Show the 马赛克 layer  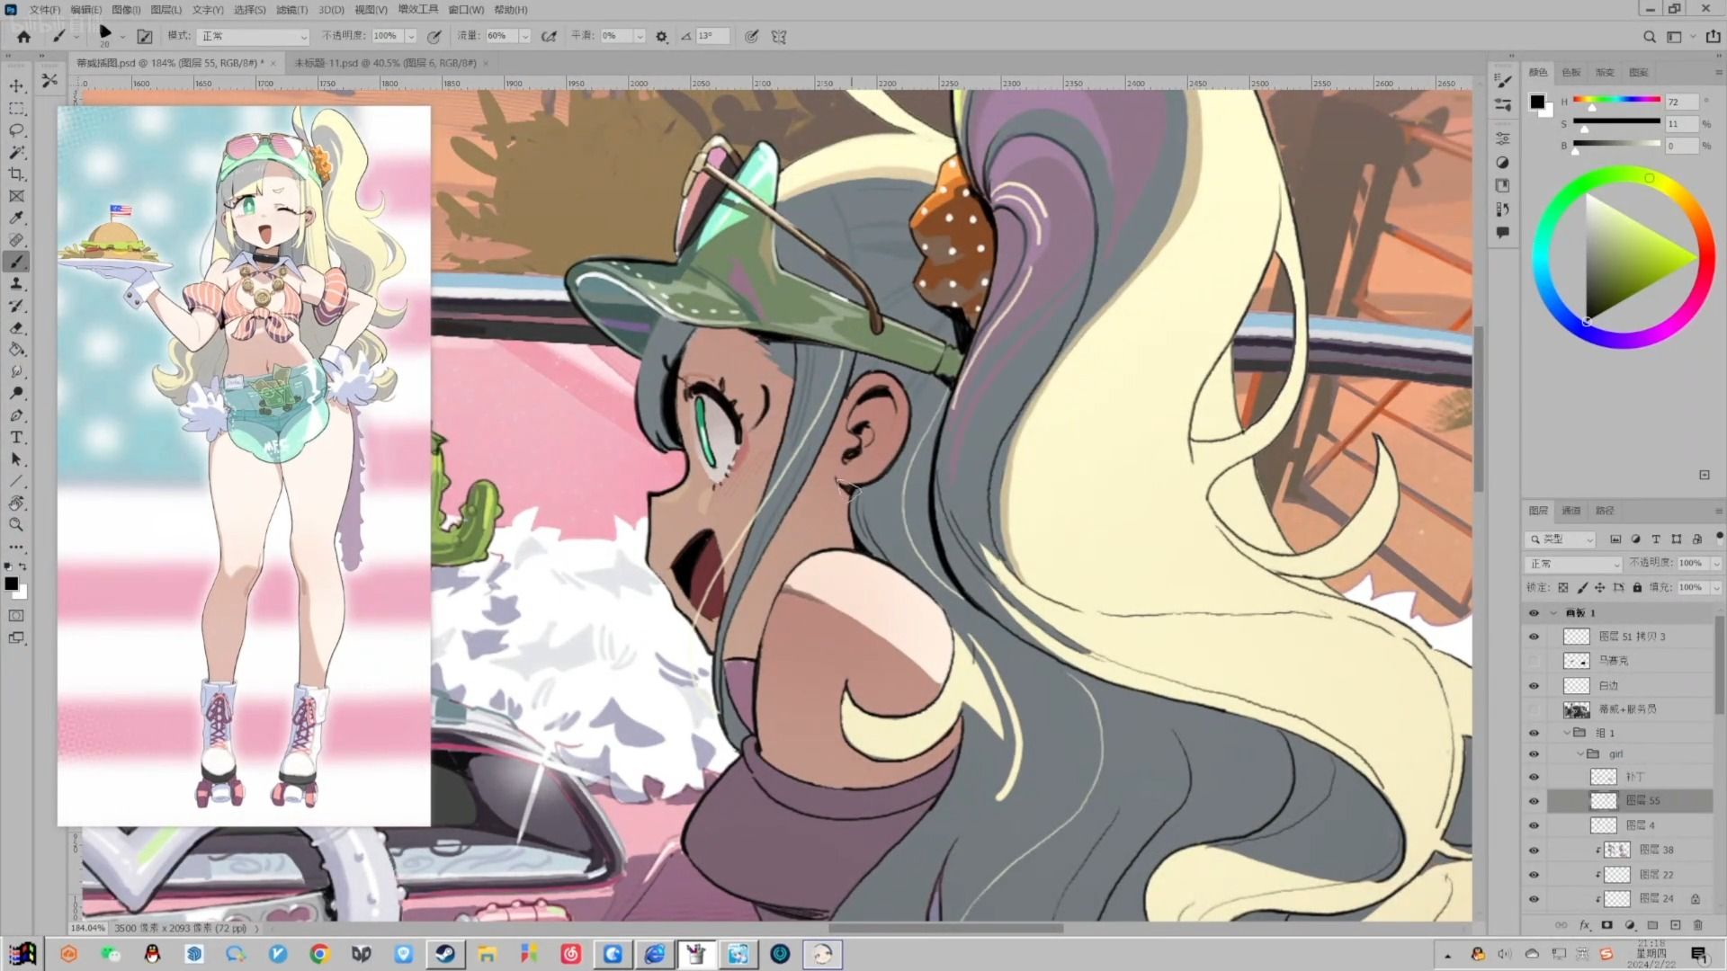tap(1535, 661)
